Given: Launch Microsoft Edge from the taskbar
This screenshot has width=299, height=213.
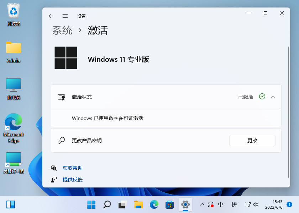Looking at the screenshot, I should [154, 204].
